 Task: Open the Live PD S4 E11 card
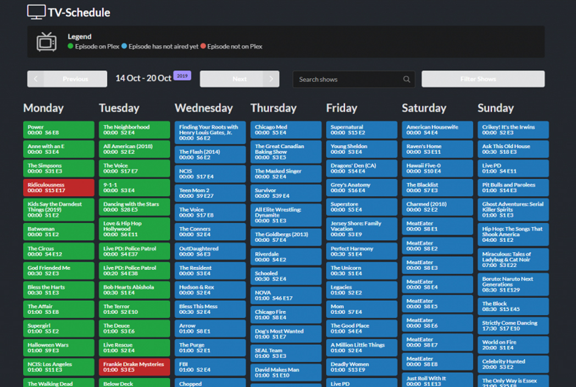[513, 169]
